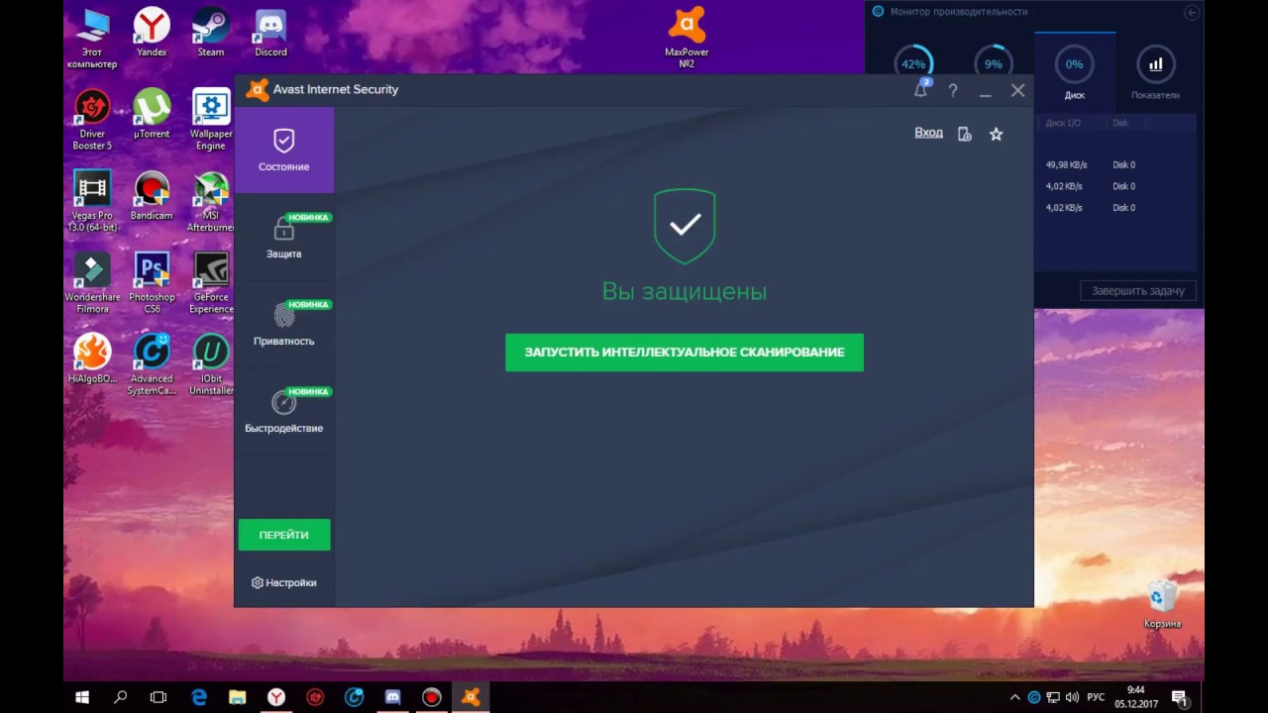This screenshot has width=1268, height=713.
Task: Open the Steam desktop shortcut
Action: (x=211, y=34)
